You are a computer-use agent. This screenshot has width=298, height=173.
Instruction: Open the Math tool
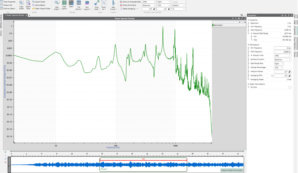point(71,4)
